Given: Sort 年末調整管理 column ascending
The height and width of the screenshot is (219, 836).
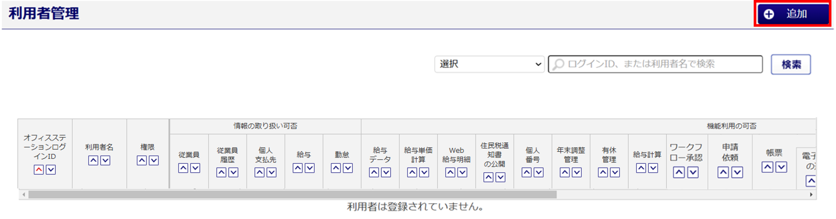Looking at the screenshot, I should click(x=565, y=172).
